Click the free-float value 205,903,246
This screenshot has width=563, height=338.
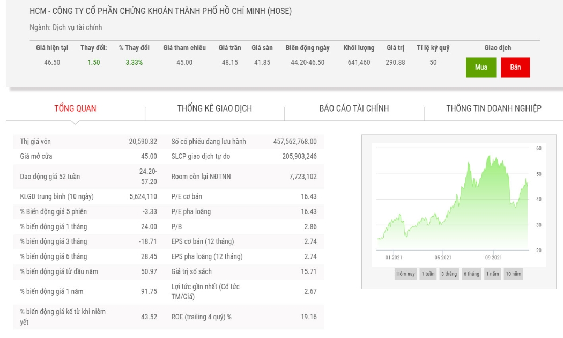pos(299,156)
